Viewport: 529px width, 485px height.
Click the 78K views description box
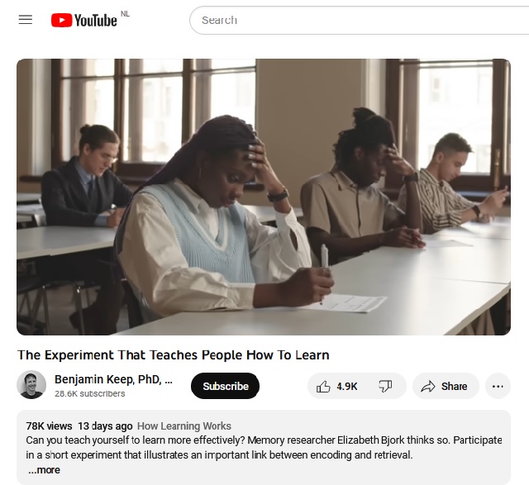tap(264, 448)
